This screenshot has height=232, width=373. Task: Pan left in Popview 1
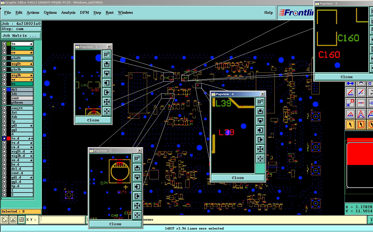point(107,83)
